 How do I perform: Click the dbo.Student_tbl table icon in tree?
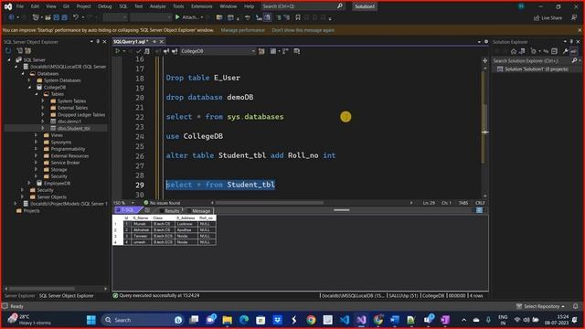53,128
